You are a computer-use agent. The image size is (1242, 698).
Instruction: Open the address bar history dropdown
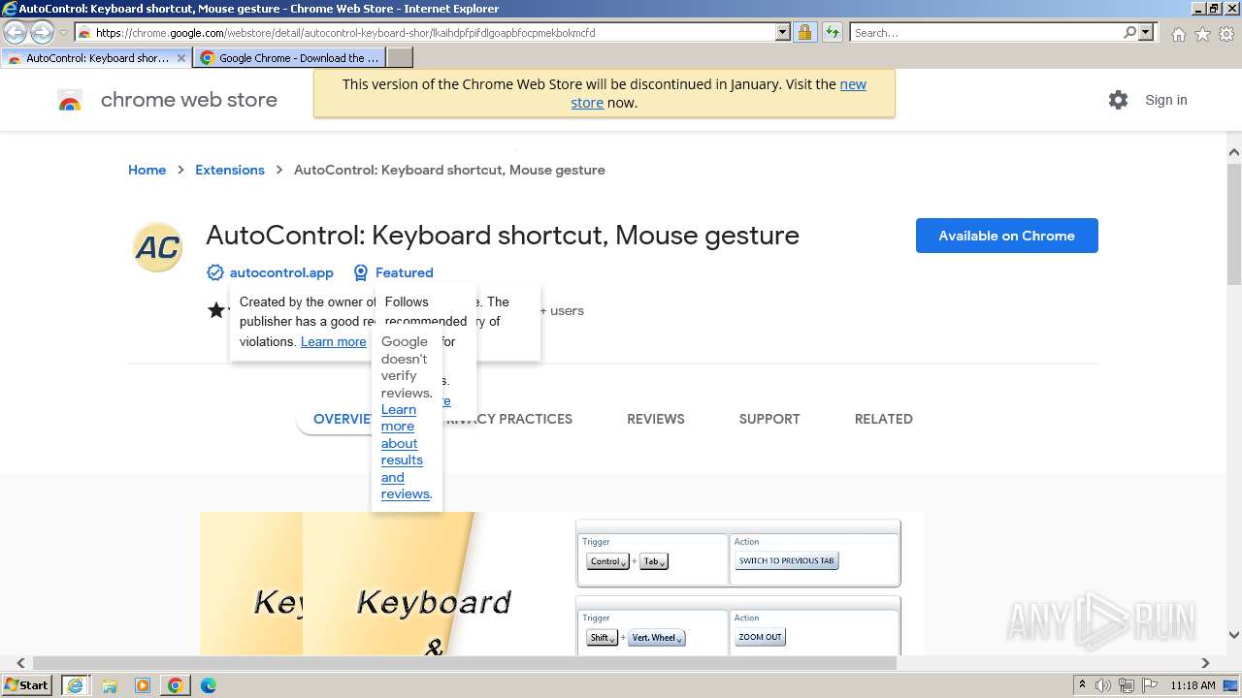(x=783, y=32)
